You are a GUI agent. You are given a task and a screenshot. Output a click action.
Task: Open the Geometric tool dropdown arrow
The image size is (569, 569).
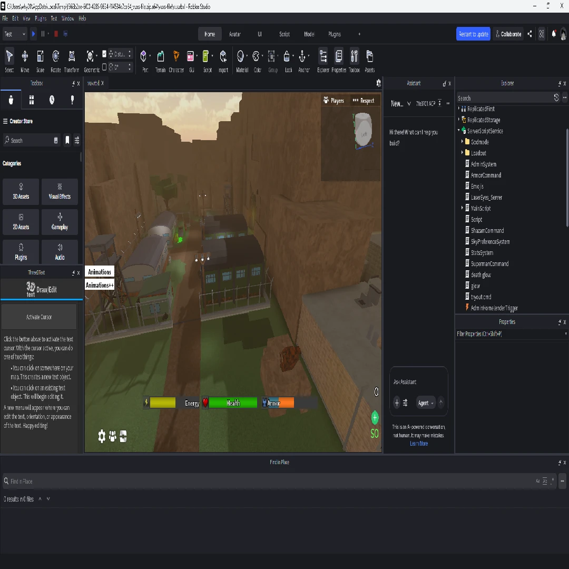coord(96,55)
